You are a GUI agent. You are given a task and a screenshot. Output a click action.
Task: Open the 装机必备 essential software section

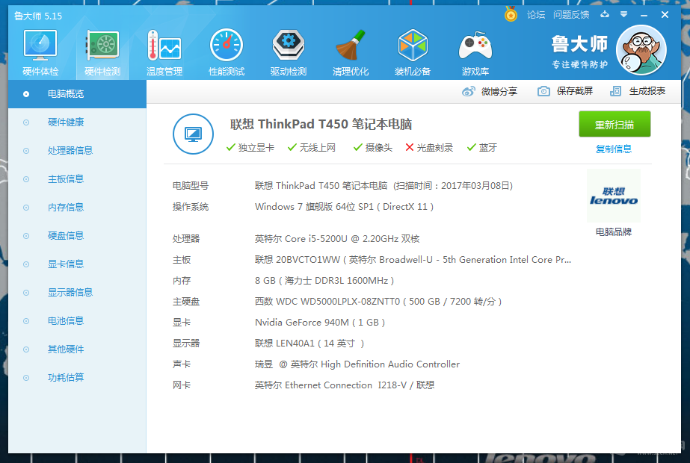[x=413, y=53]
